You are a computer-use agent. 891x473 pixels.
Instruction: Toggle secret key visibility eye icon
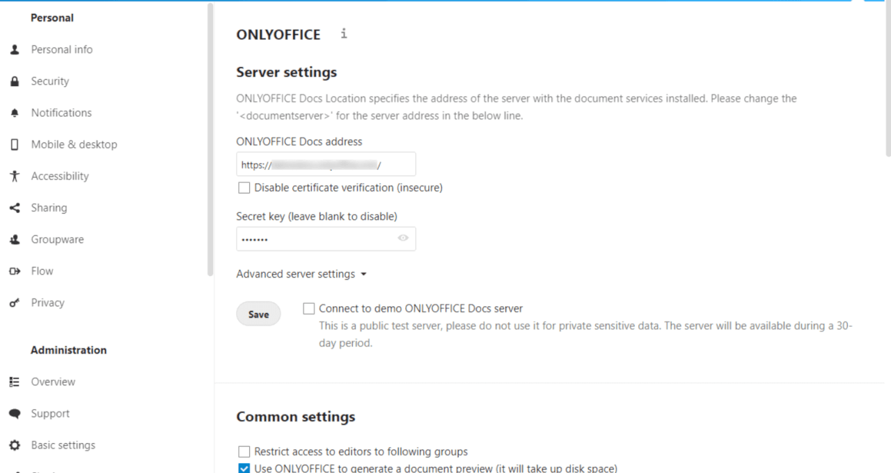(402, 239)
